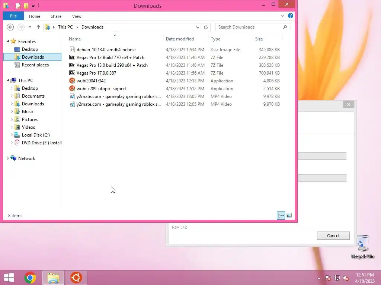Go back with the back arrow
Screen dimensions: 381x285
click(10, 27)
